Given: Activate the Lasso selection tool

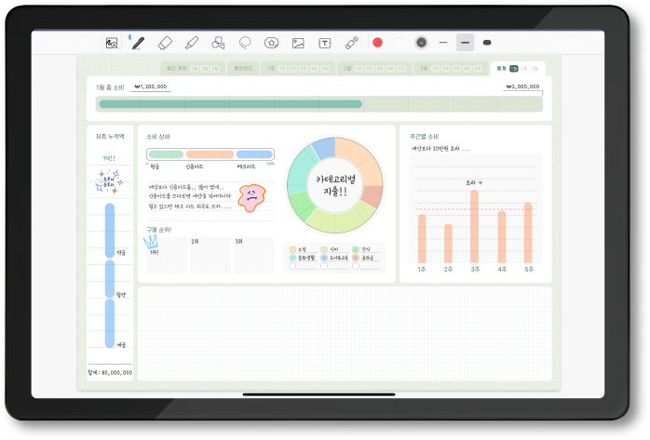Looking at the screenshot, I should (245, 43).
